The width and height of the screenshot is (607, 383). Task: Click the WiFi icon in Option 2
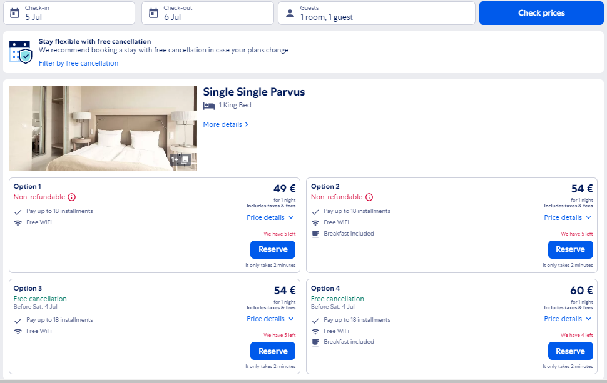pyautogui.click(x=315, y=222)
